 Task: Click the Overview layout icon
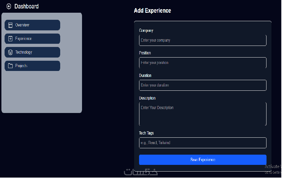click(x=10, y=25)
